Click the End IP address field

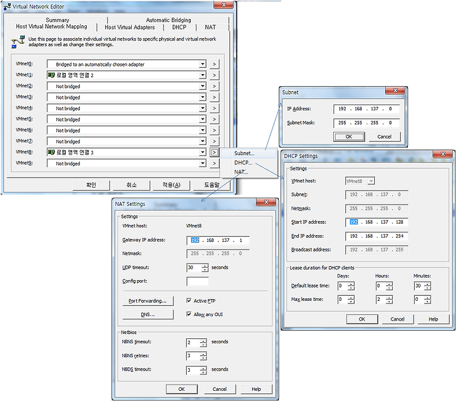click(x=377, y=236)
